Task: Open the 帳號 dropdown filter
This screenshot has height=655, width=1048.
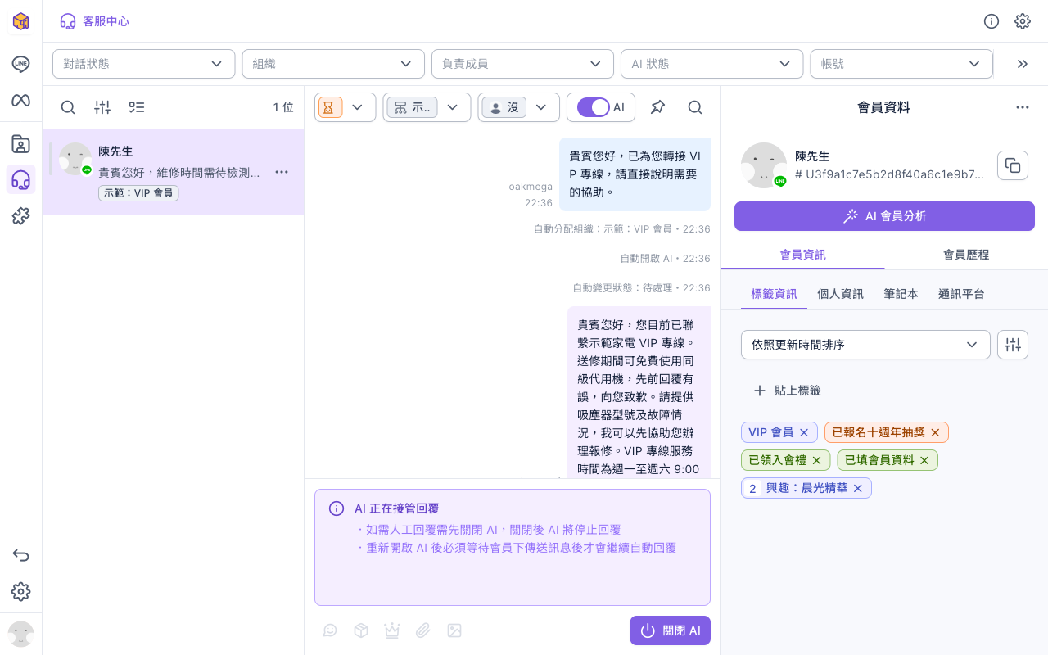Action: pyautogui.click(x=901, y=64)
